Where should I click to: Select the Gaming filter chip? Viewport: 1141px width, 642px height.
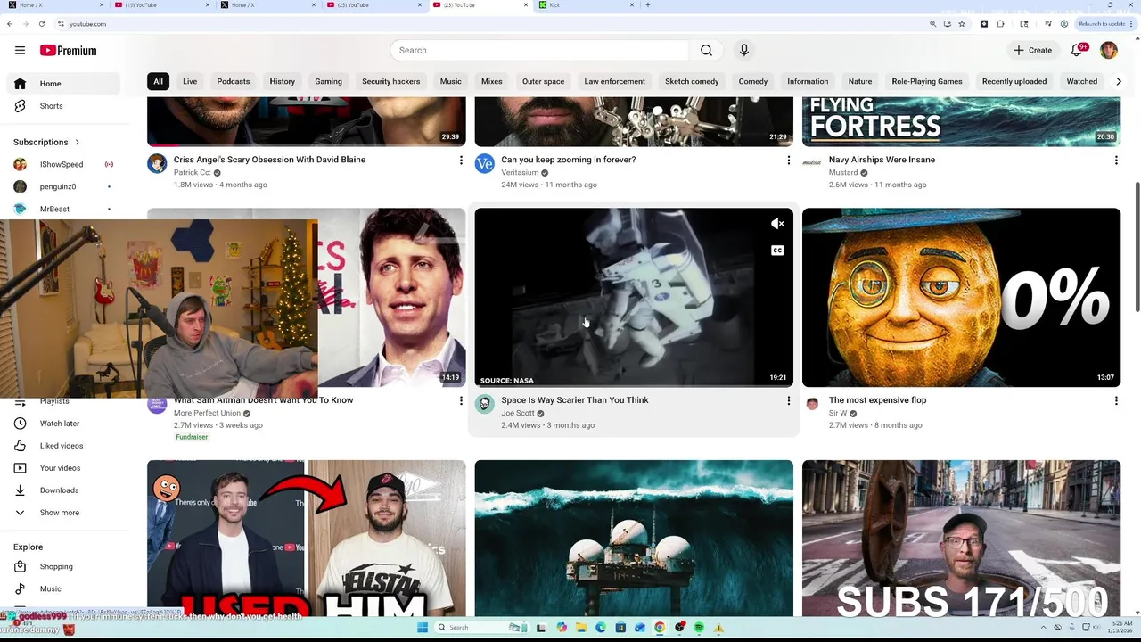click(328, 81)
